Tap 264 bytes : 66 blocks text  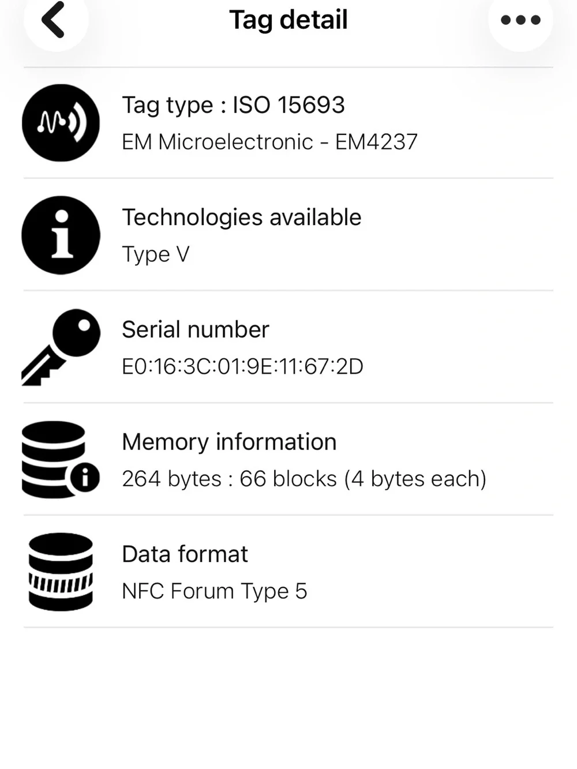click(229, 479)
